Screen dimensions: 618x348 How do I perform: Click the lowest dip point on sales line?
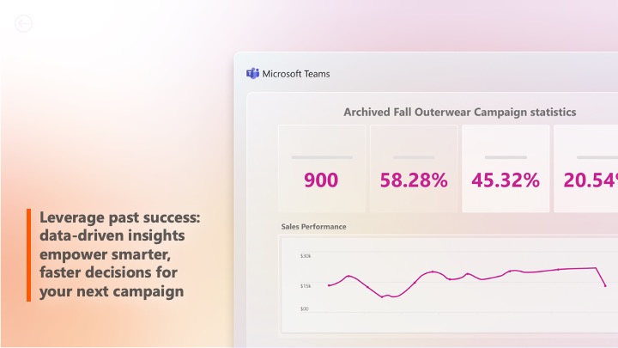click(382, 296)
